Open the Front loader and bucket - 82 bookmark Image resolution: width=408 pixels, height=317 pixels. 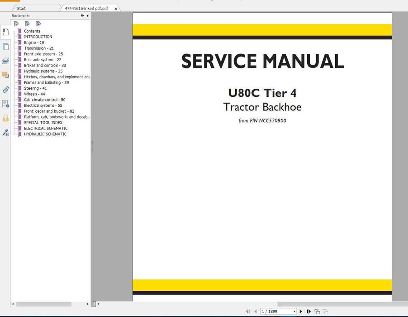click(49, 111)
